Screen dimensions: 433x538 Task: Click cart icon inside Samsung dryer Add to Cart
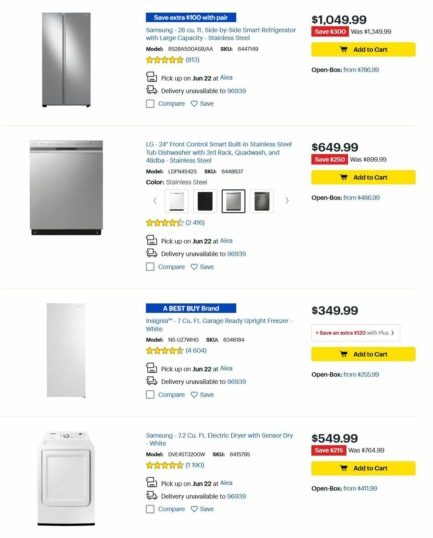[x=344, y=468]
